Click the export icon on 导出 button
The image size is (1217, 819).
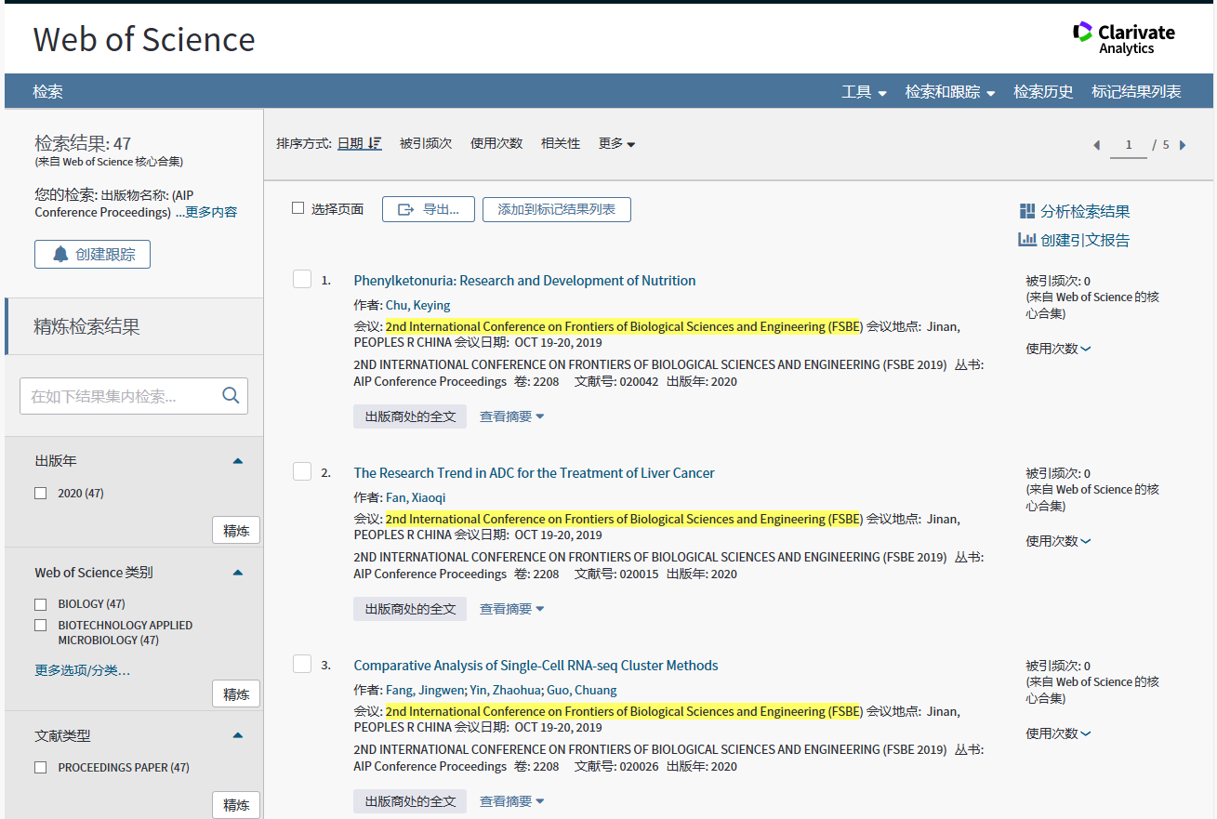coord(406,210)
